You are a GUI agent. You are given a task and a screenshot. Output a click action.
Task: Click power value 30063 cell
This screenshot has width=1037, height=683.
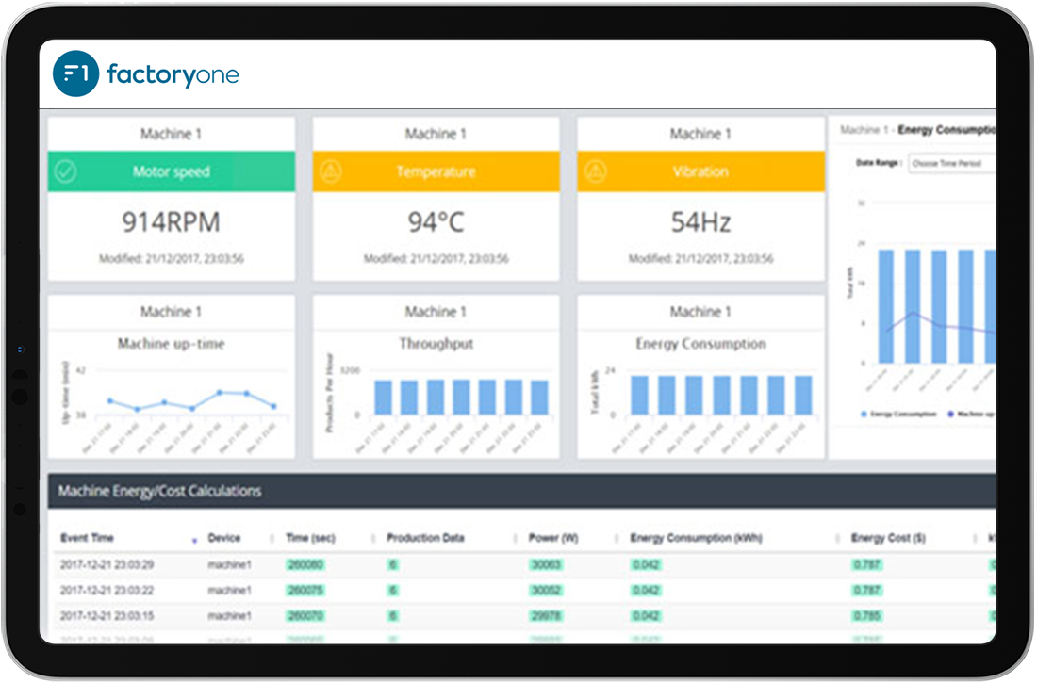546,564
